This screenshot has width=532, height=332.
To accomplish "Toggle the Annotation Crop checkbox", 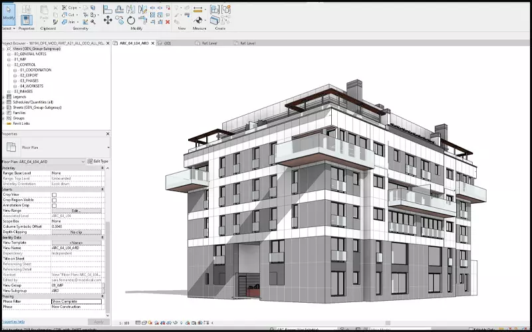I will pyautogui.click(x=54, y=205).
